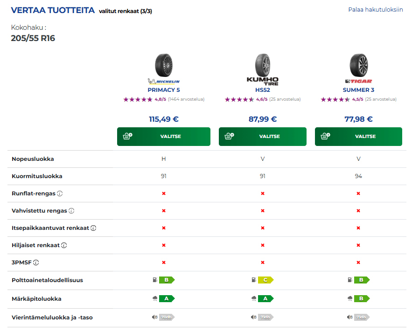Click price 87,99 €
The height and width of the screenshot is (332, 412).
(x=263, y=119)
